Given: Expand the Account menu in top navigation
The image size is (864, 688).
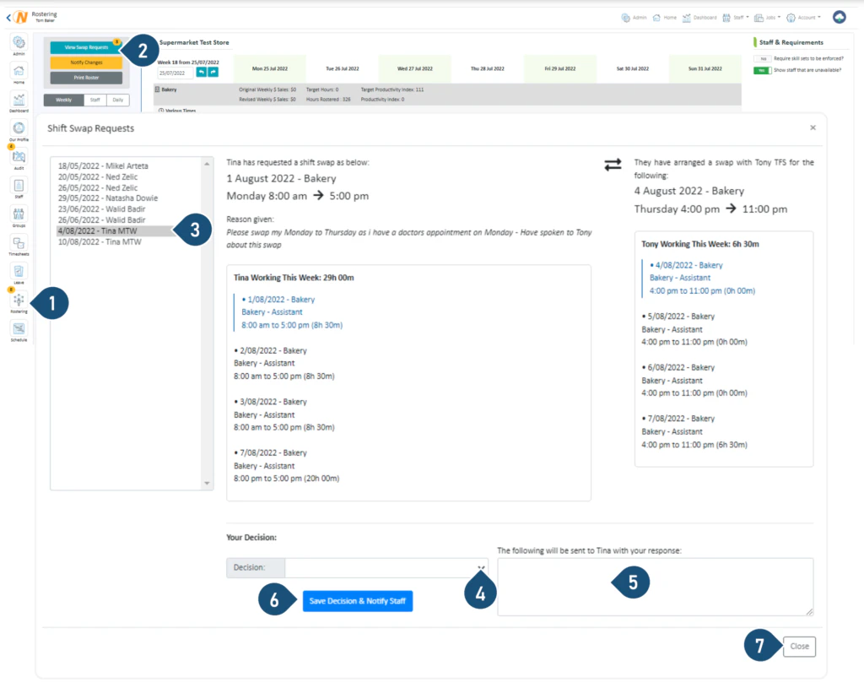Looking at the screenshot, I should (x=803, y=18).
